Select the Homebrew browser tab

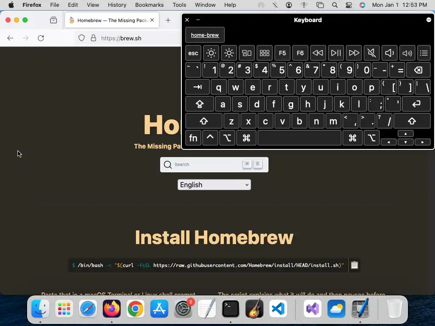(112, 20)
